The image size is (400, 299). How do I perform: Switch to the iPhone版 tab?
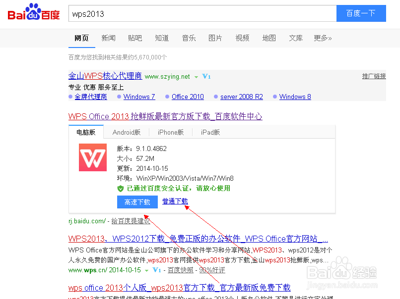[171, 132]
